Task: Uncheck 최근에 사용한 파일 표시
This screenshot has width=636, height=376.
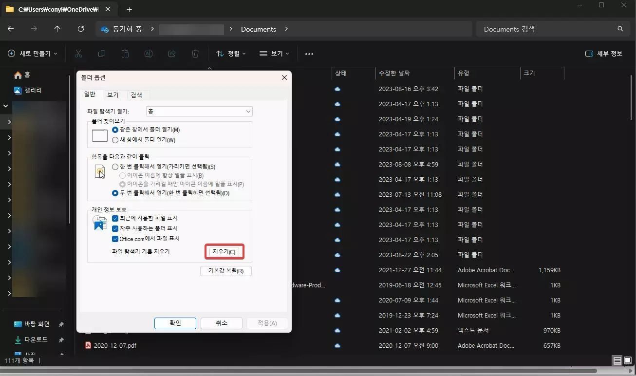Action: [x=115, y=218]
